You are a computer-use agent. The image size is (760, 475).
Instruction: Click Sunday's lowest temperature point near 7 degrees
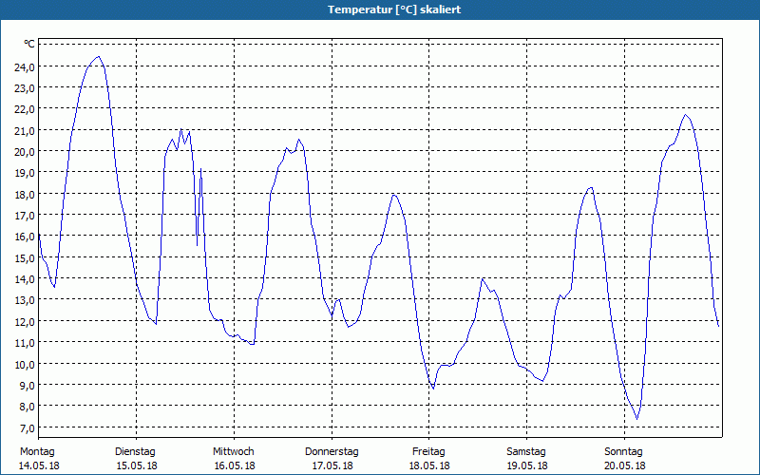coord(637,419)
